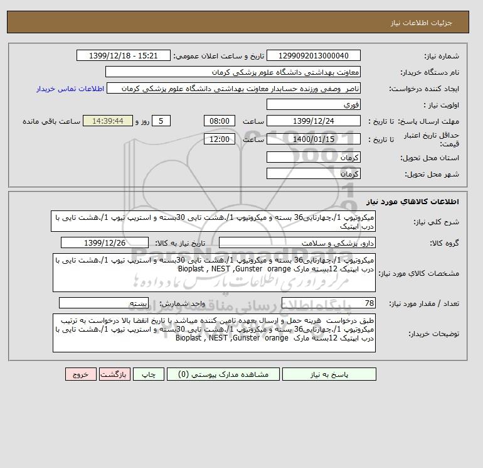Click the countdown timer 14:39:44
Screen dimensions: 483x468
point(108,121)
